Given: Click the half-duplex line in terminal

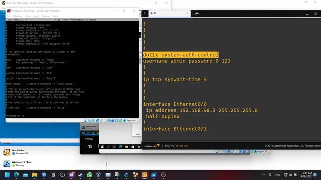Looking at the screenshot, I should coord(163,116).
